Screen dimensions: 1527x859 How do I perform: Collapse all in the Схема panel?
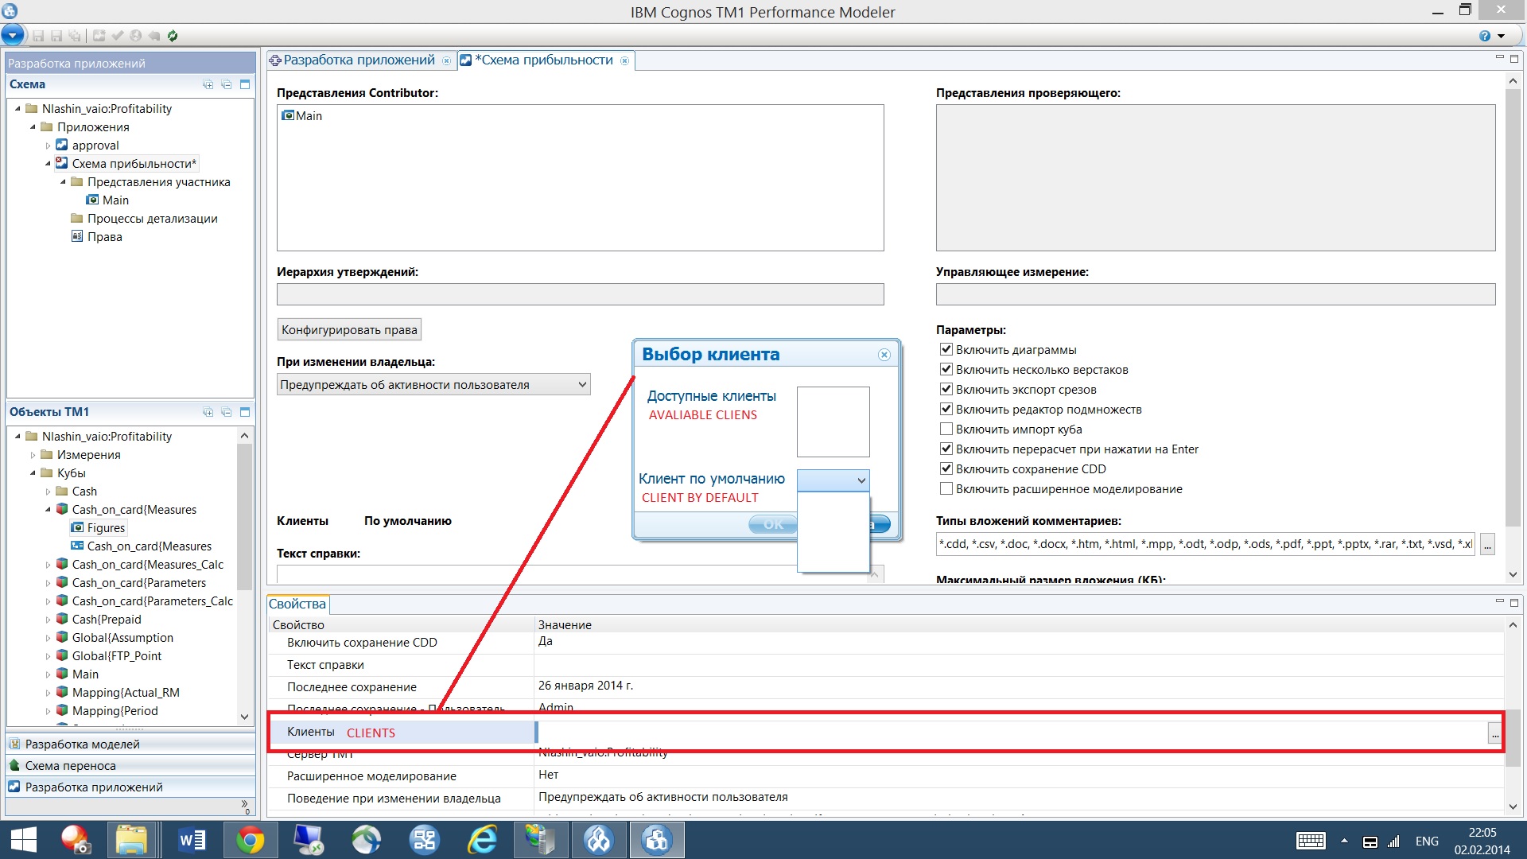point(226,84)
